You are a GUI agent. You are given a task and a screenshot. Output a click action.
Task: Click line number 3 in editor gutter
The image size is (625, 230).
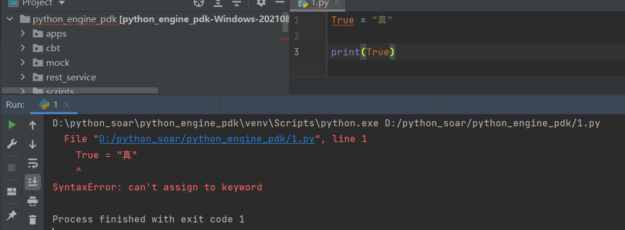pyautogui.click(x=296, y=52)
